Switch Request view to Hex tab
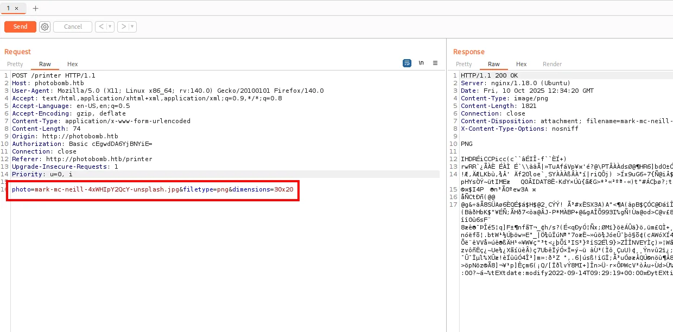This screenshot has width=673, height=332. coord(73,64)
